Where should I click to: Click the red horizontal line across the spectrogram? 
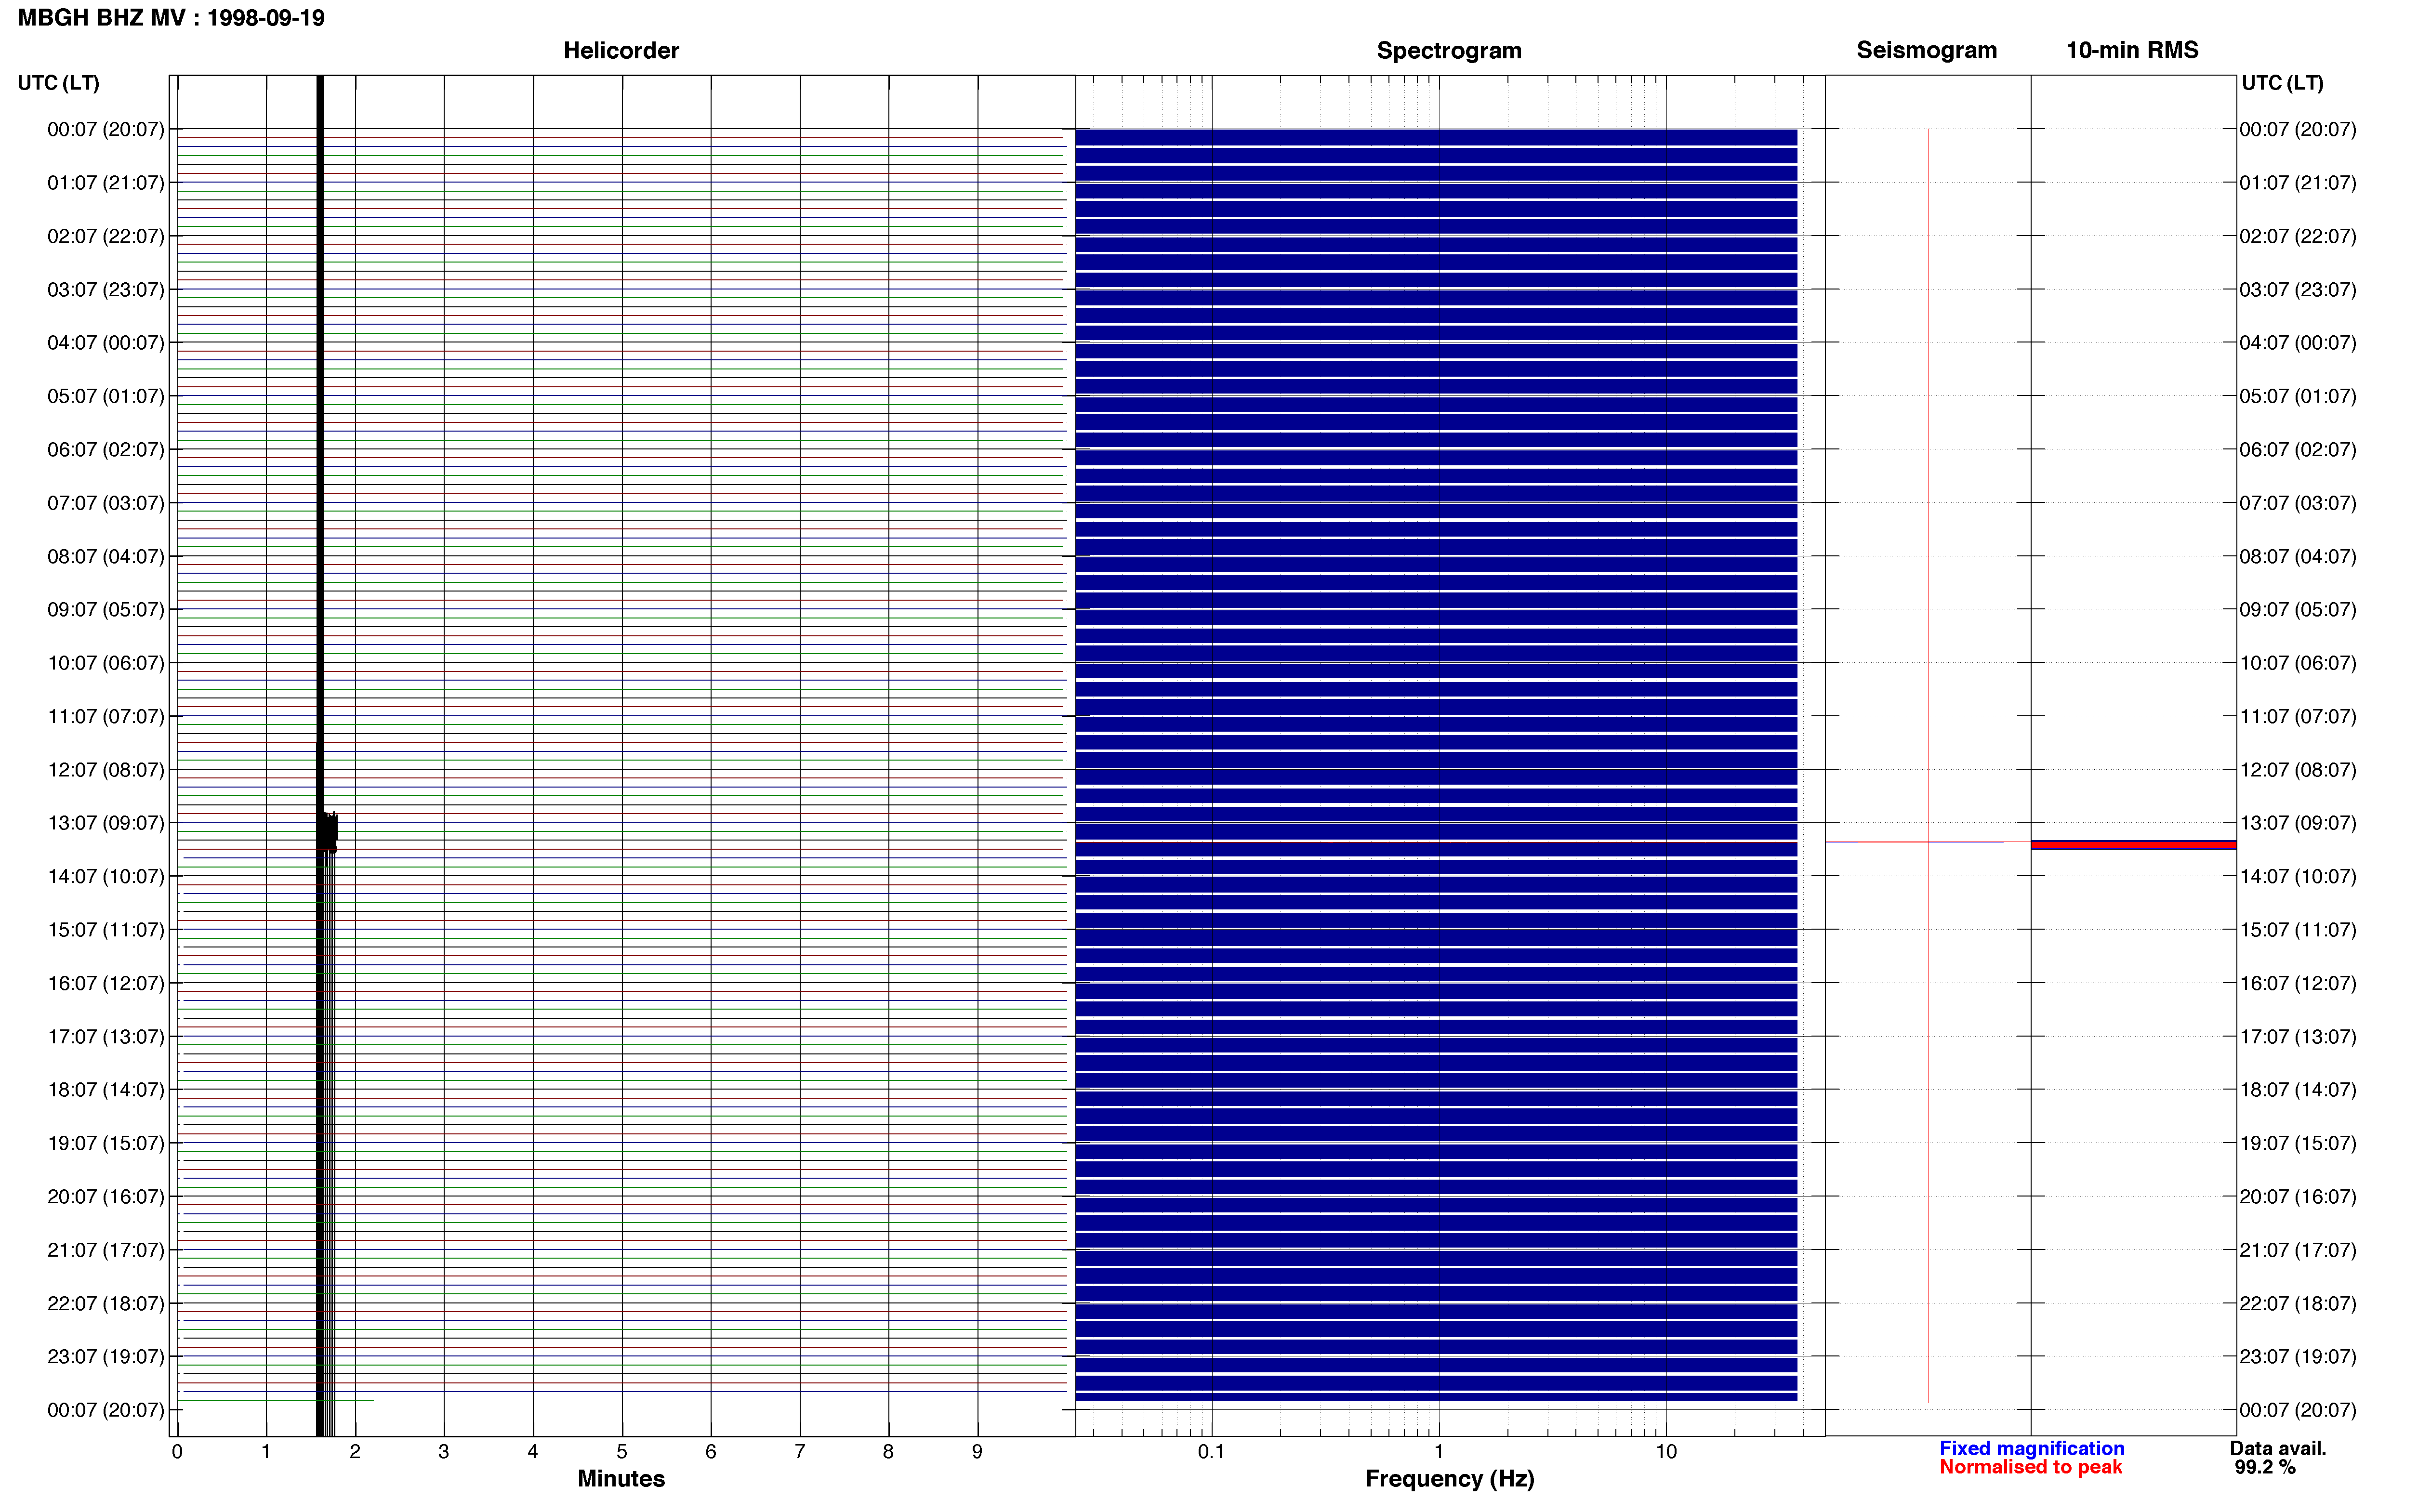(x=1436, y=842)
